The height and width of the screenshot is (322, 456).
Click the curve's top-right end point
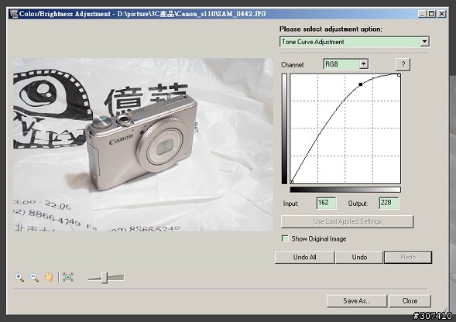(x=399, y=75)
